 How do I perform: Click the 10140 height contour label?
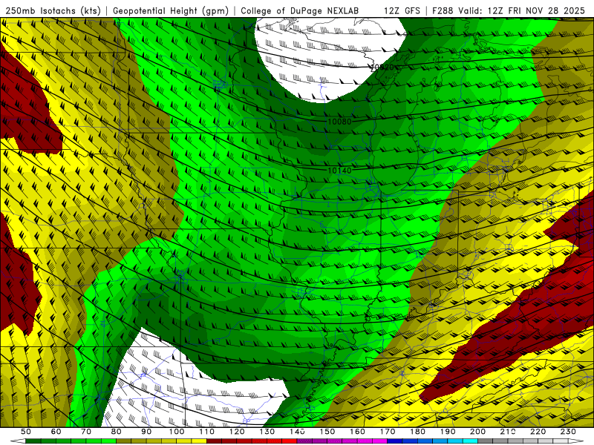(339, 171)
